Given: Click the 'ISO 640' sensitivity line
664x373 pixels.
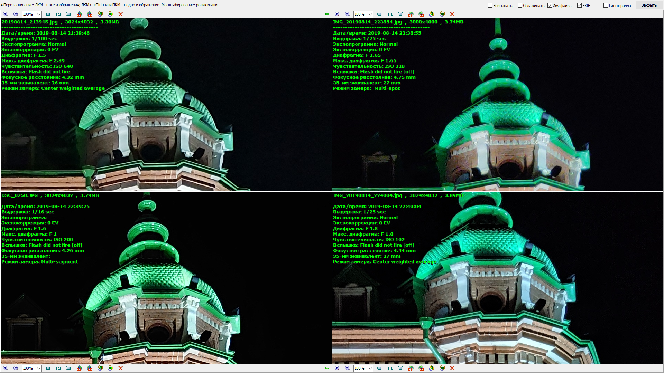Looking at the screenshot, I should (x=37, y=66).
